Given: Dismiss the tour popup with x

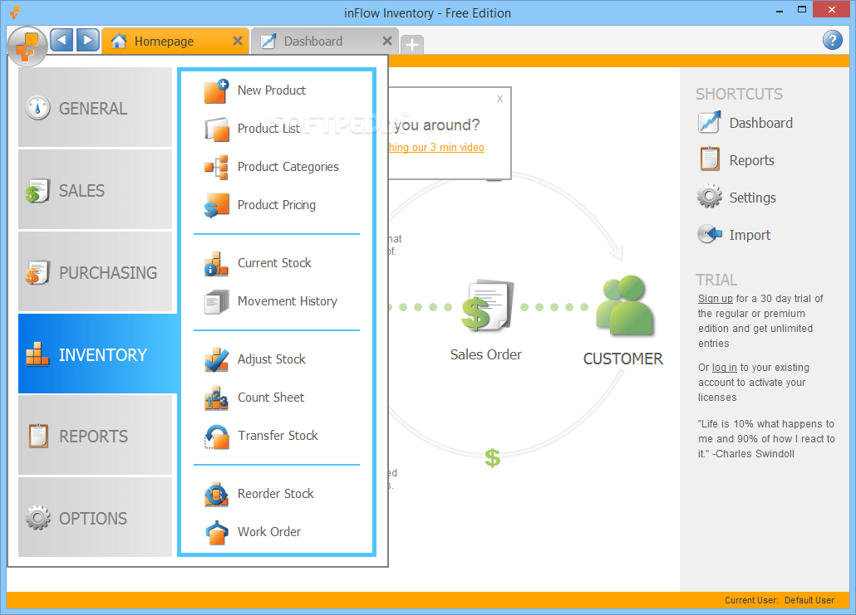Looking at the screenshot, I should pos(499,99).
